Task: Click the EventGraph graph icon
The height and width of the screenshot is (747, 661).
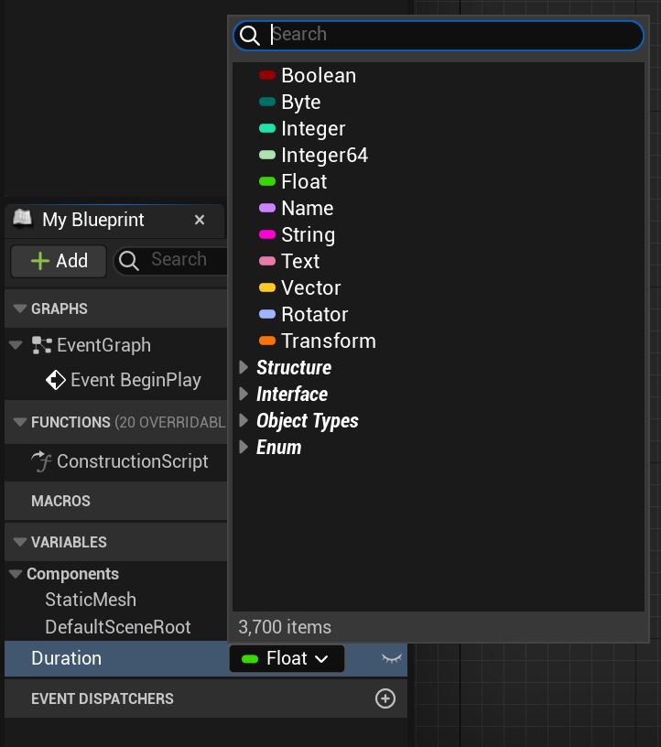Action: coord(41,345)
